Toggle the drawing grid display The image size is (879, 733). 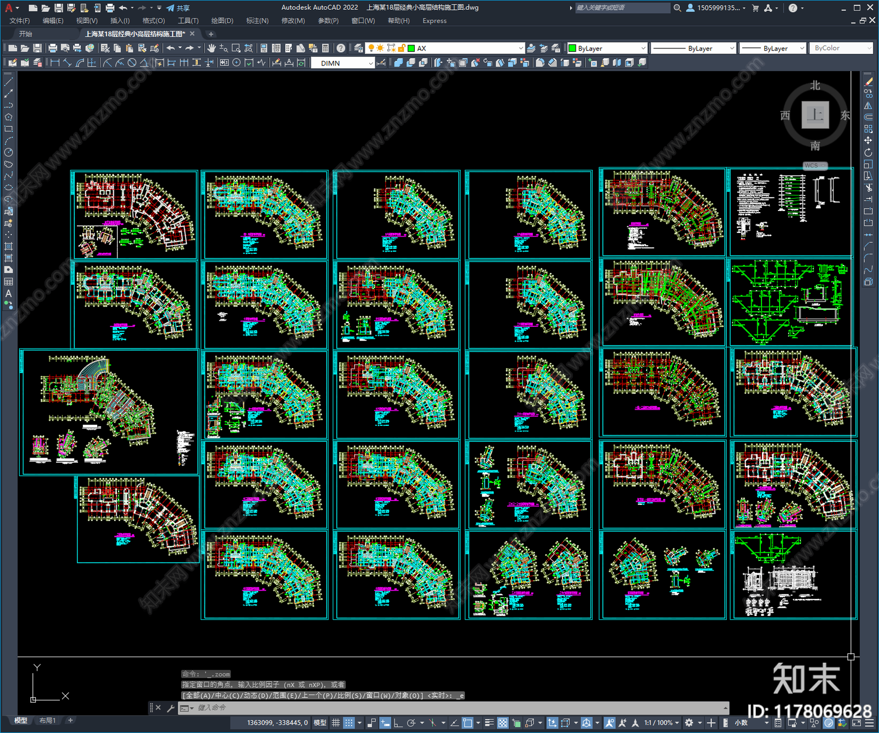[x=336, y=723]
